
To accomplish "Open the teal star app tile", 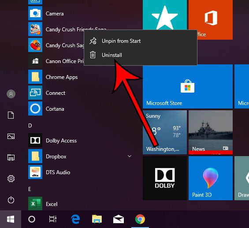I will [165, 15].
